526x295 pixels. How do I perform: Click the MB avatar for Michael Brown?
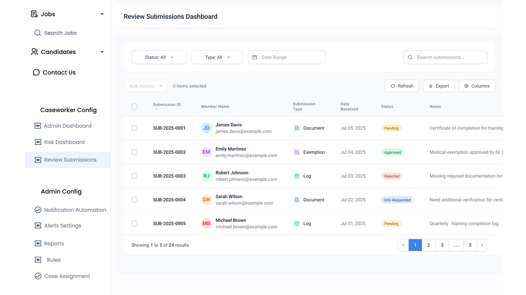tap(206, 223)
